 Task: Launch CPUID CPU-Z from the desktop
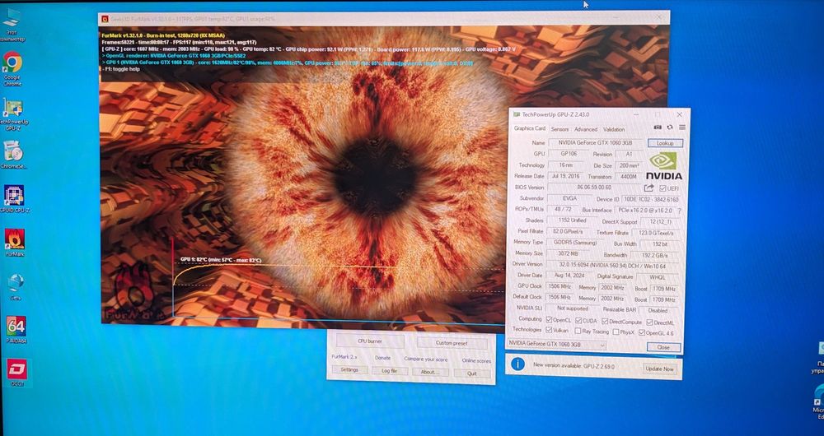pyautogui.click(x=14, y=199)
